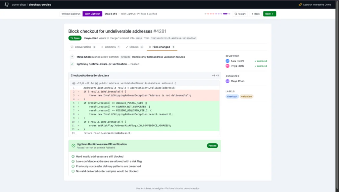This screenshot has height=192, width=339.
Task: Advance with the green Next button
Action: [x=269, y=14]
